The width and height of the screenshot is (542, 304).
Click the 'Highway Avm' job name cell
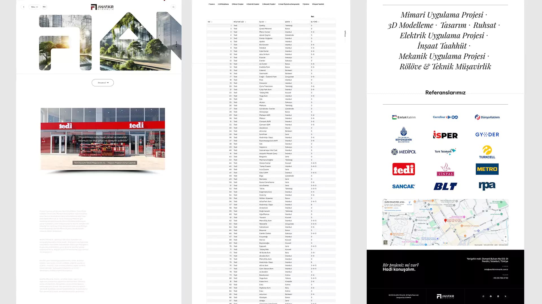[265, 288]
